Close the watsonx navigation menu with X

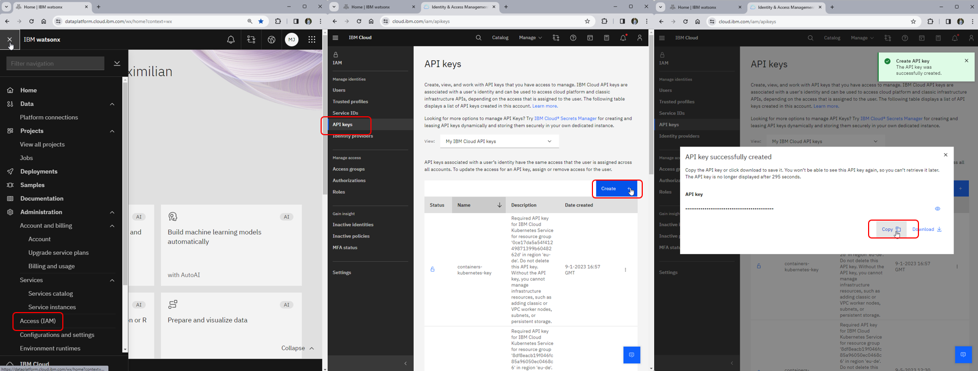pyautogui.click(x=10, y=39)
